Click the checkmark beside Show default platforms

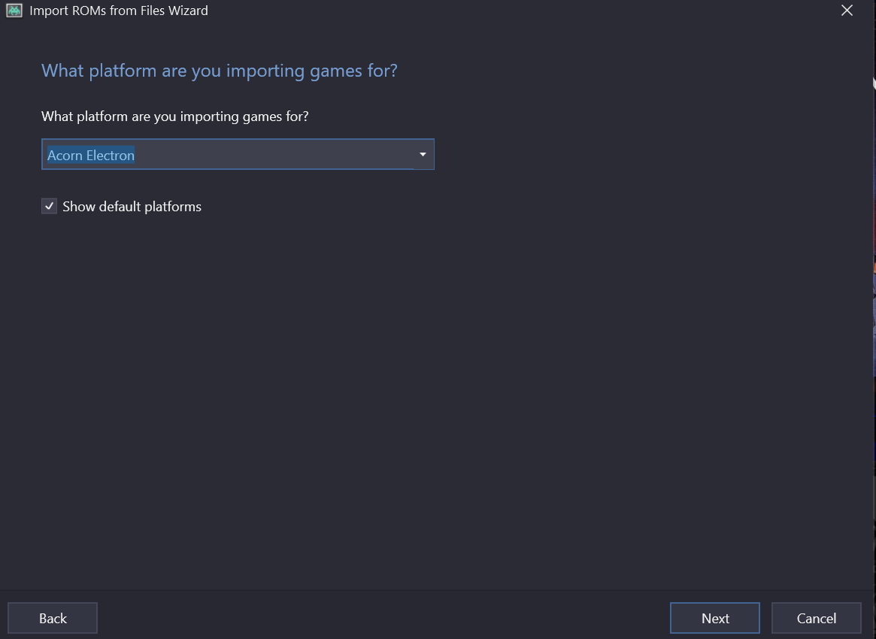pos(50,206)
